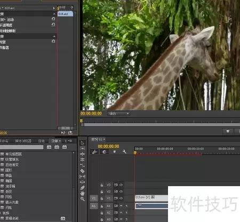Select the Ripple Edit tool
The height and width of the screenshot is (222, 240).
click(x=83, y=154)
